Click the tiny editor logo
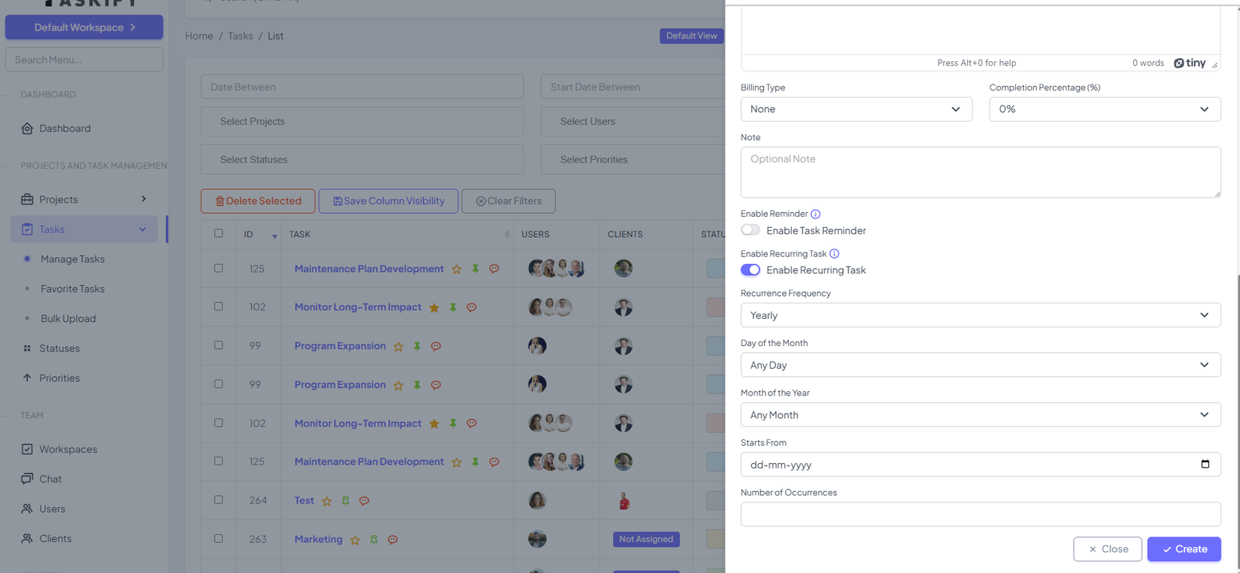 tap(1190, 63)
